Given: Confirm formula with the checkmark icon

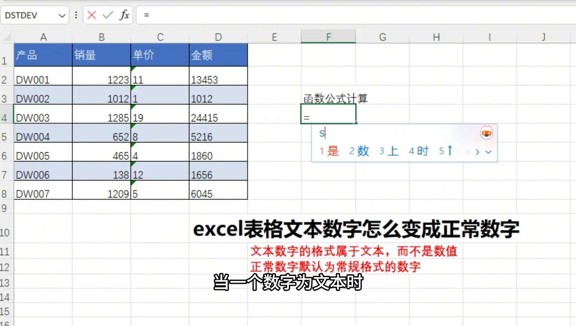Looking at the screenshot, I should (108, 15).
